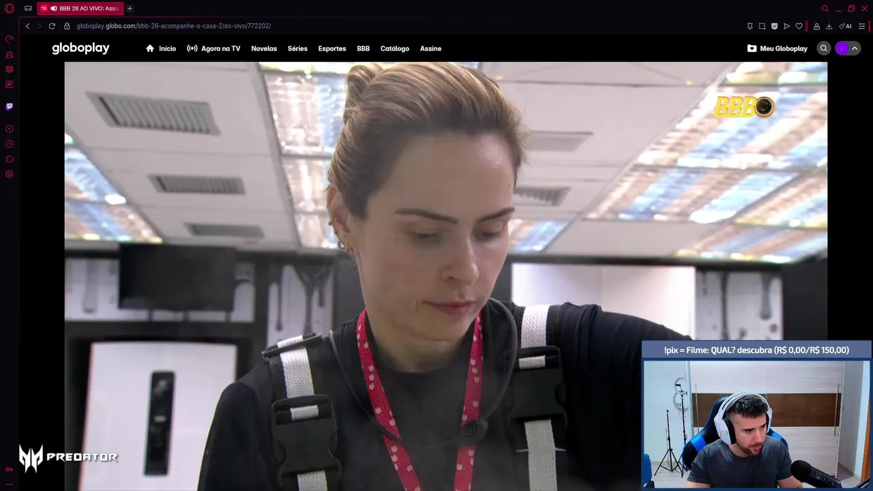Open the M-badge sidebar panel icon

pyautogui.click(x=10, y=85)
